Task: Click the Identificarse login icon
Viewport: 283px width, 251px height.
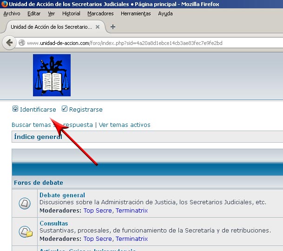Action: pyautogui.click(x=15, y=109)
